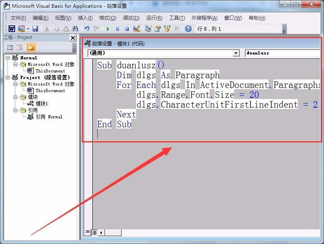Collapse the Normal project node
The image size is (324, 244).
[8, 58]
